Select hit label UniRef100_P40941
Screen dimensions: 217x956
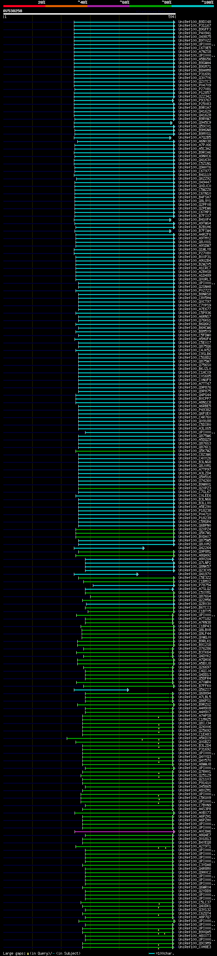194,33
